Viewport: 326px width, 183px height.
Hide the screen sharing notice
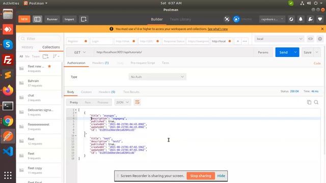[221, 176]
